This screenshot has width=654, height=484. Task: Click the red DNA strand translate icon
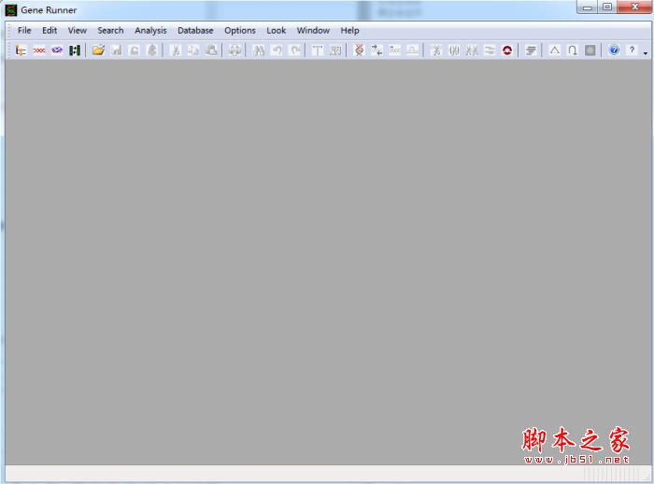359,50
